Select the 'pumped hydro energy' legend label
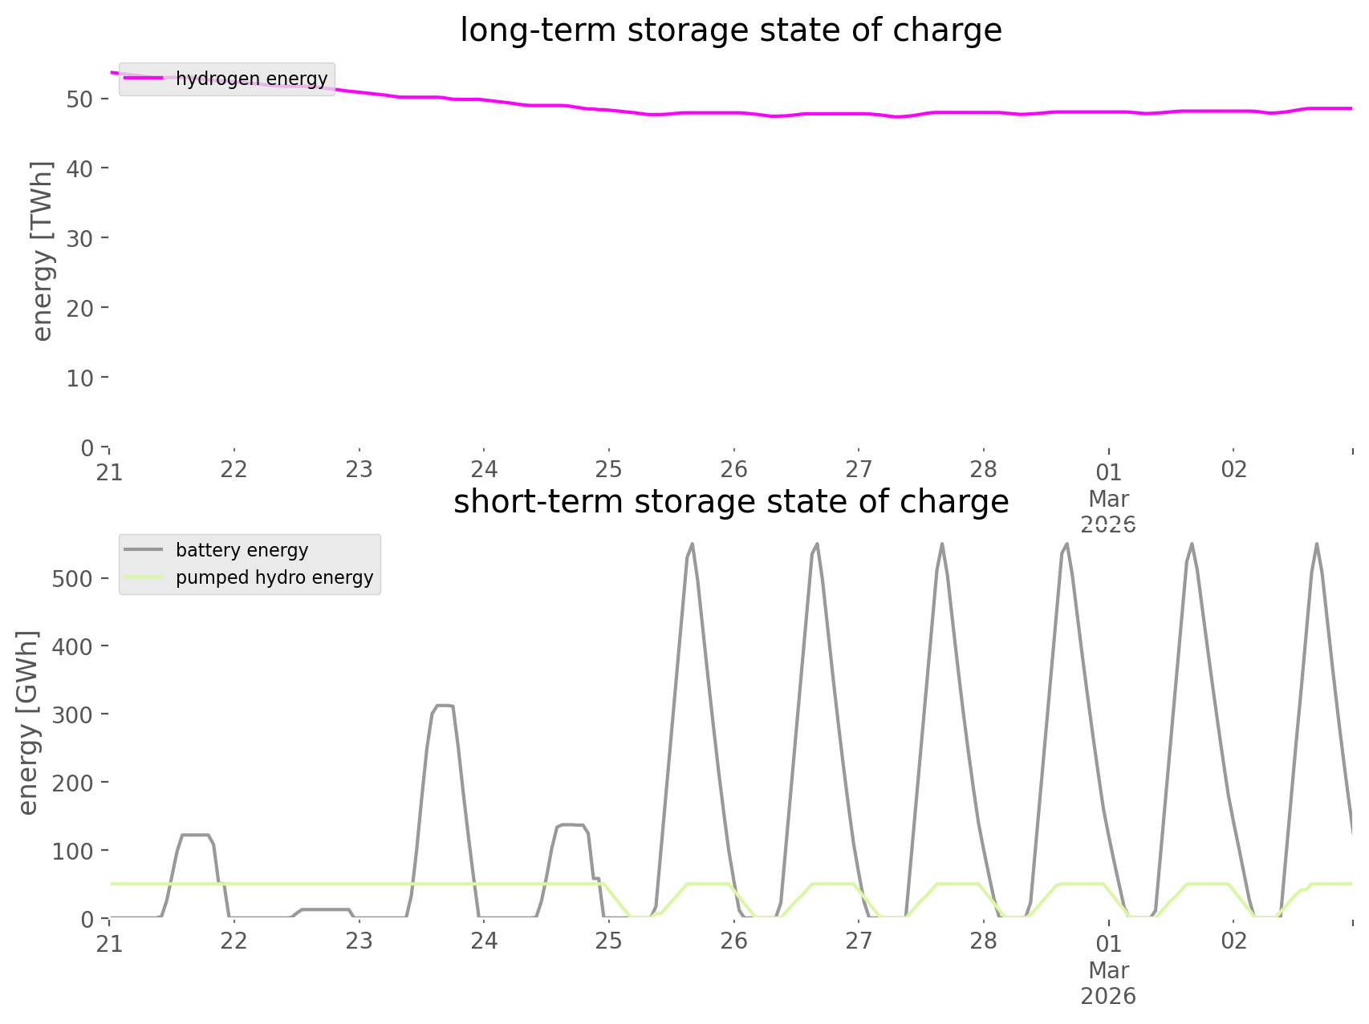Image resolution: width=1369 pixels, height=1024 pixels. [x=274, y=577]
